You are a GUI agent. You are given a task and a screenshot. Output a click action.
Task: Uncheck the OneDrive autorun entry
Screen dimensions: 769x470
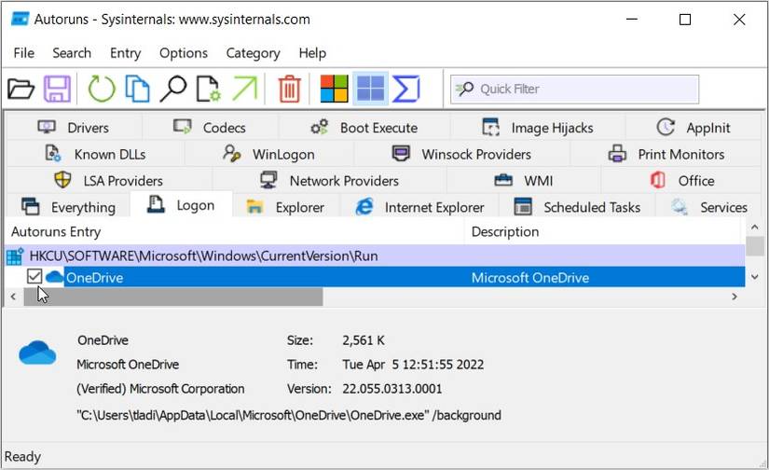pos(34,277)
